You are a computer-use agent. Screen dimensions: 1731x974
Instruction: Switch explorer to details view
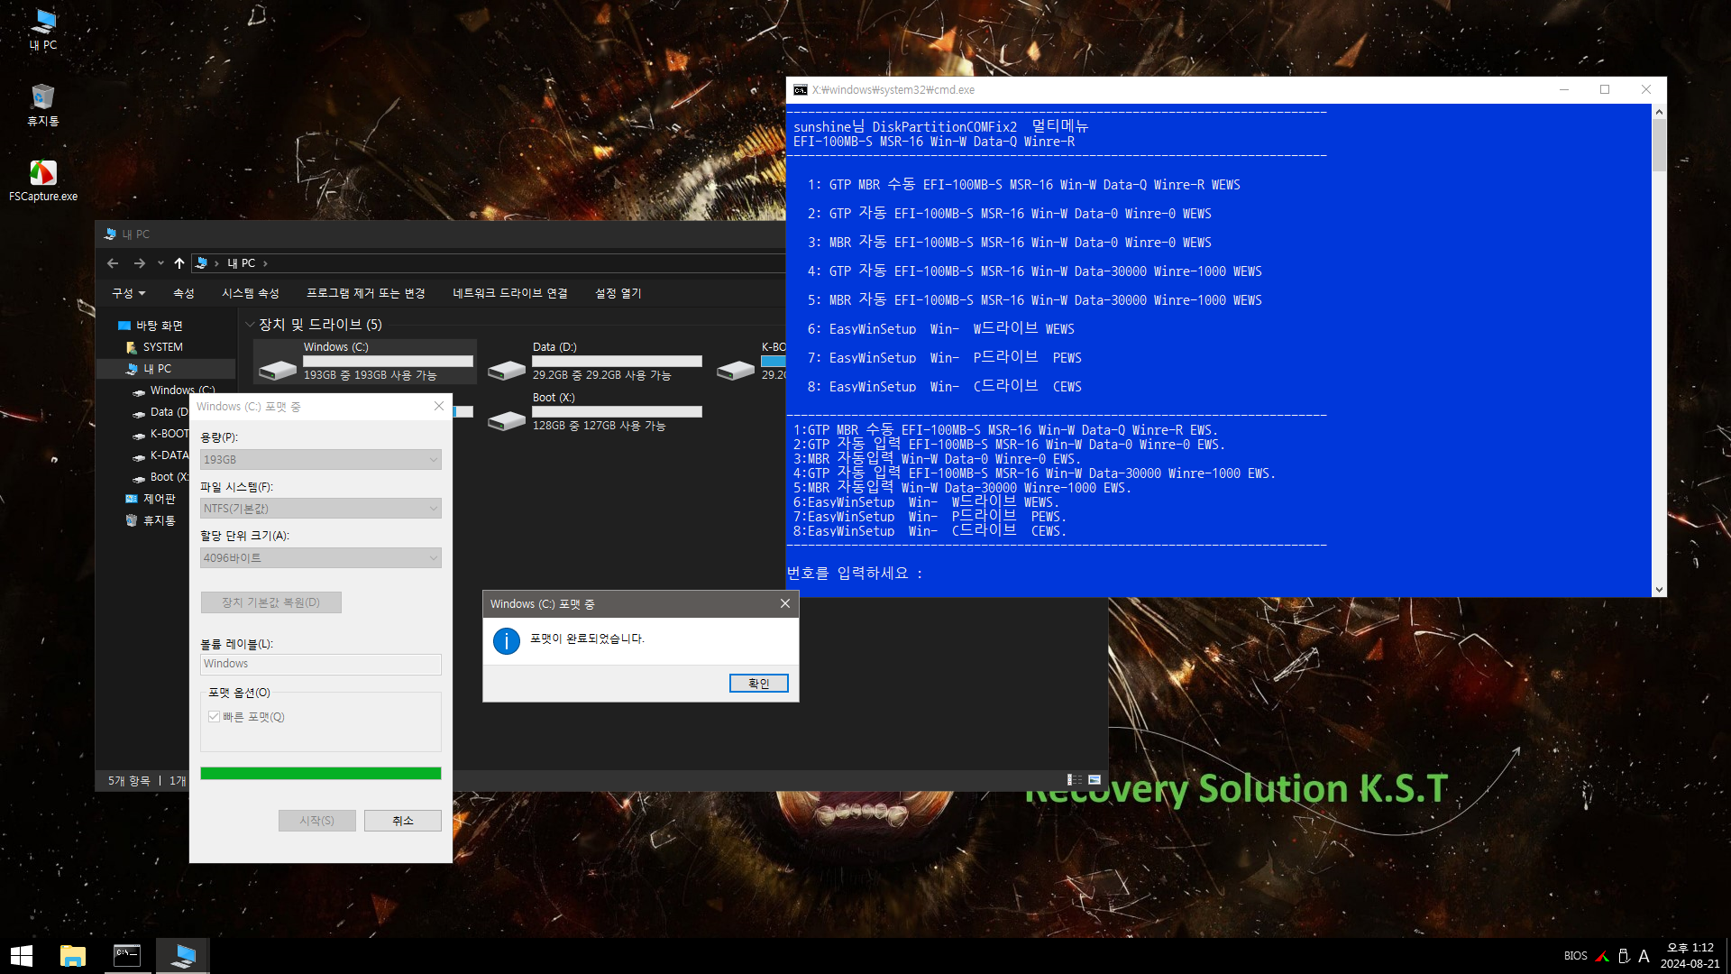click(x=1075, y=780)
